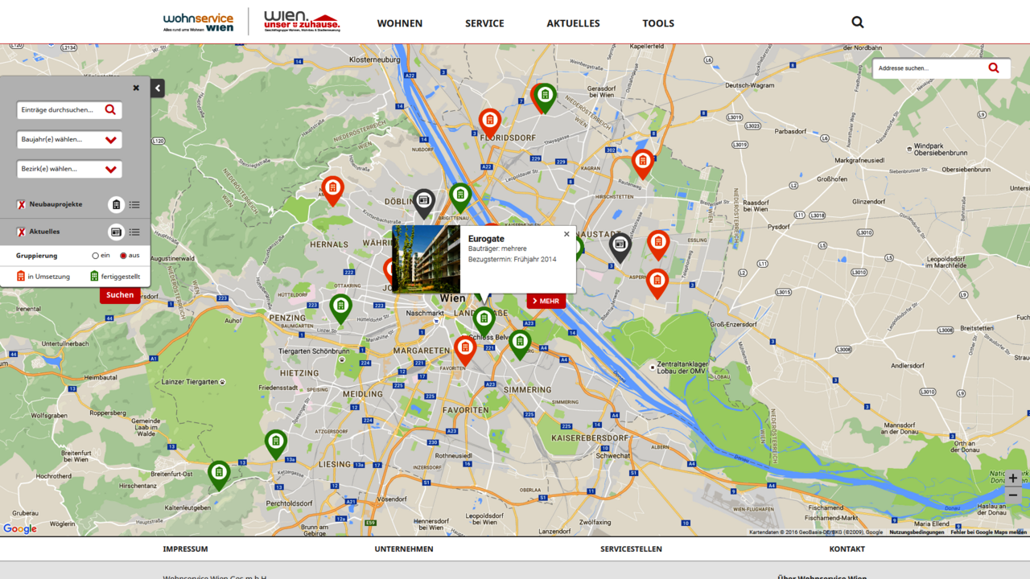The width and height of the screenshot is (1030, 579).
Task: Click the magnifier in Einträge durchsuchen field
Action: point(110,109)
